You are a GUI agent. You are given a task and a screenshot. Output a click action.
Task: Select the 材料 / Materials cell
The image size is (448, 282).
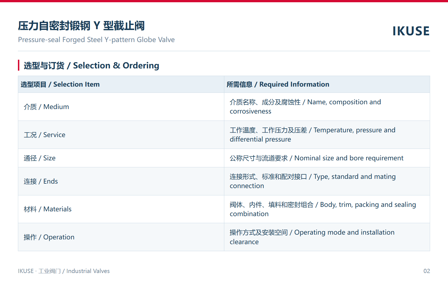[121, 209]
